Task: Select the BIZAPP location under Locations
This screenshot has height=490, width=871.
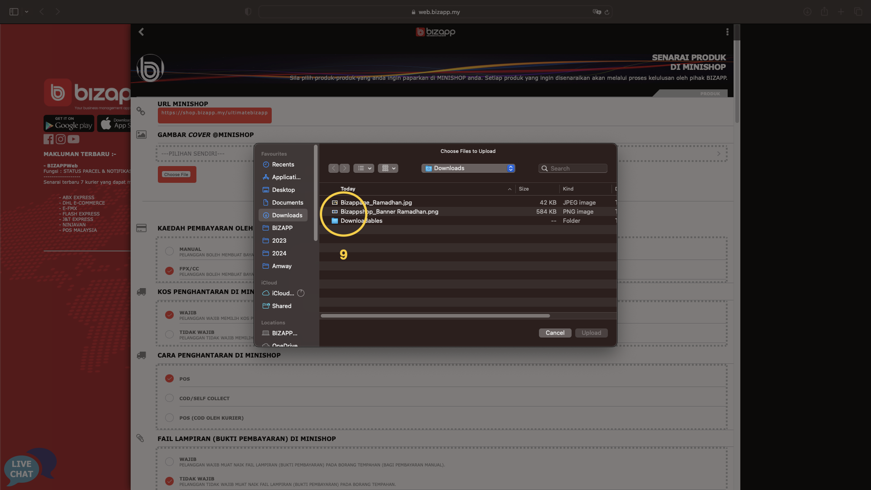Action: (x=283, y=333)
